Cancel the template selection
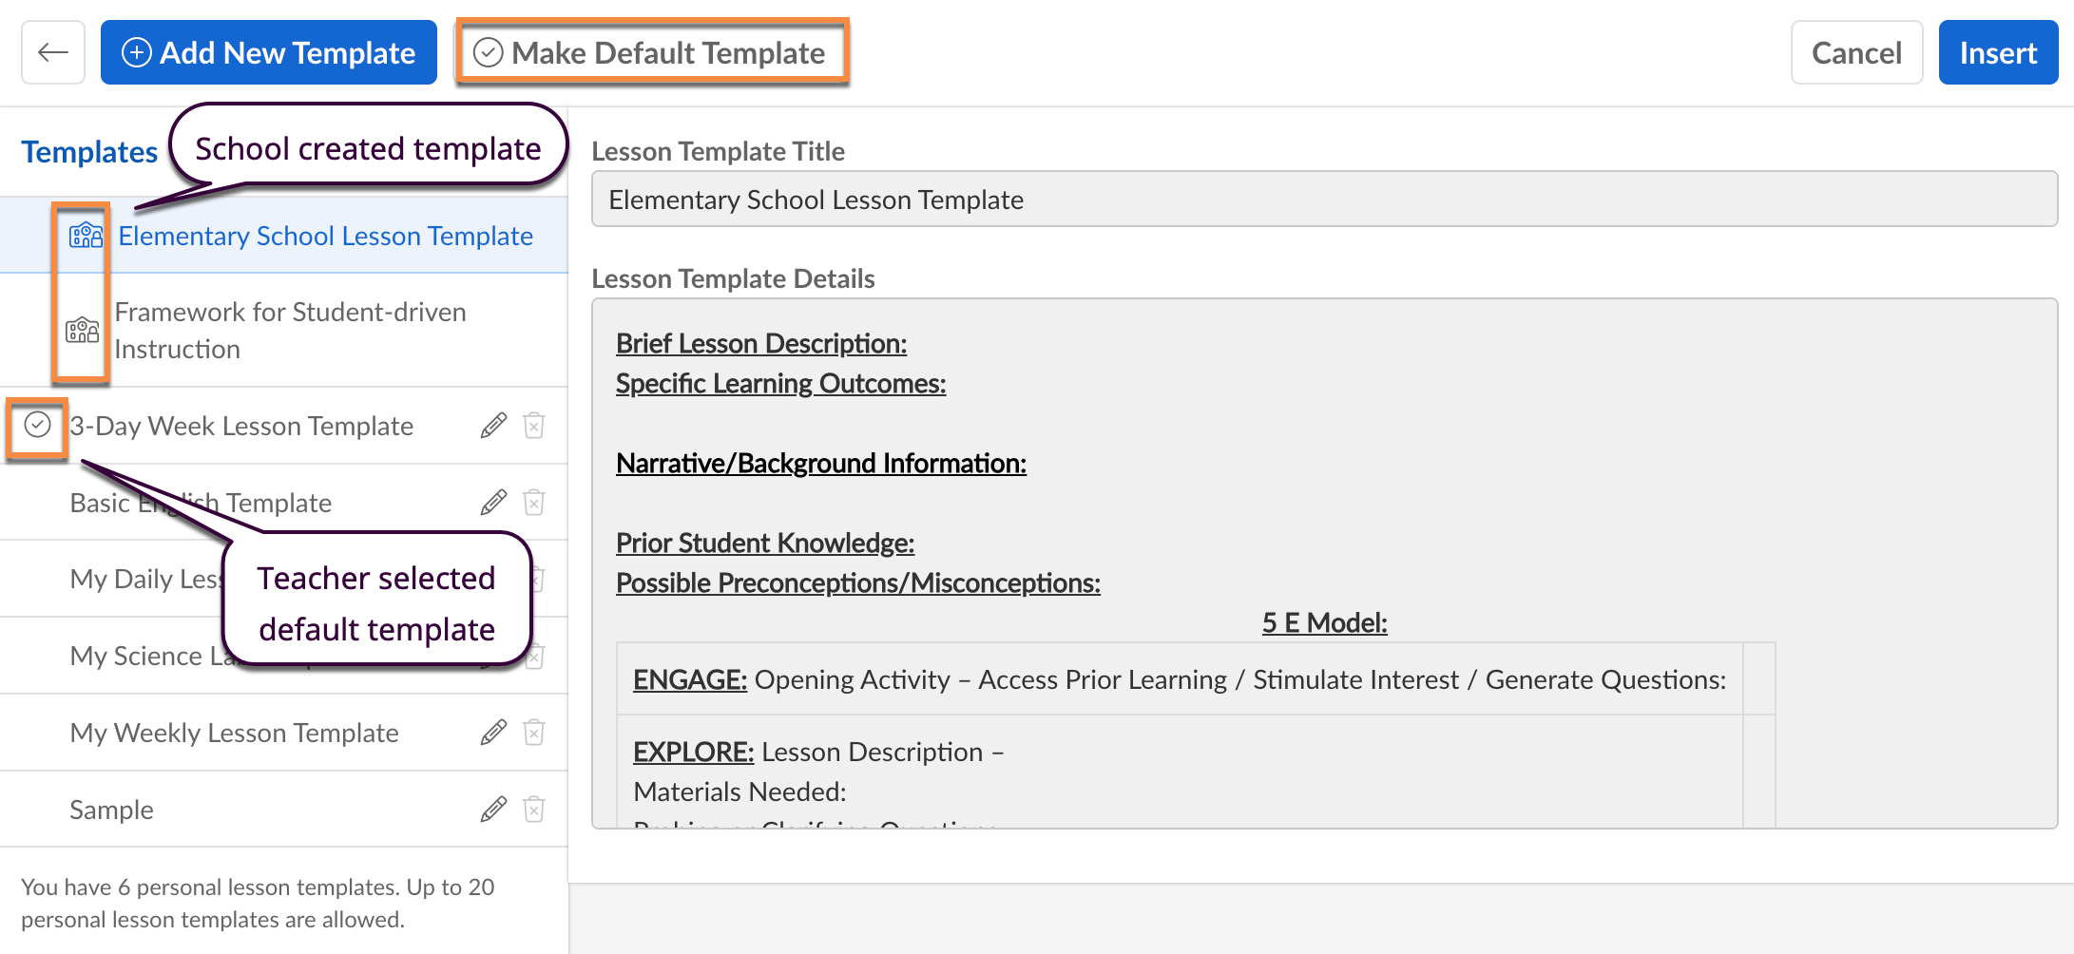The height and width of the screenshot is (954, 2074). click(1856, 53)
